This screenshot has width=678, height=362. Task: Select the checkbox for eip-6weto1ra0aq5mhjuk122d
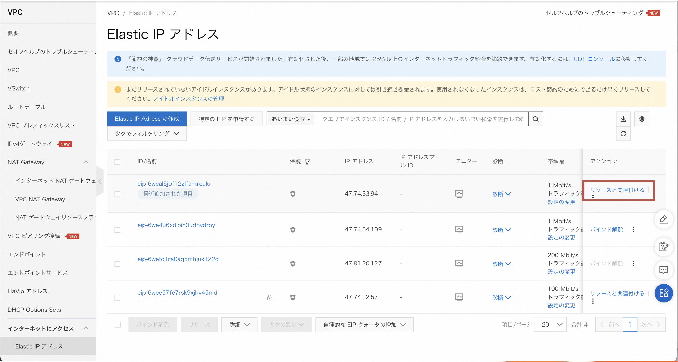click(118, 264)
